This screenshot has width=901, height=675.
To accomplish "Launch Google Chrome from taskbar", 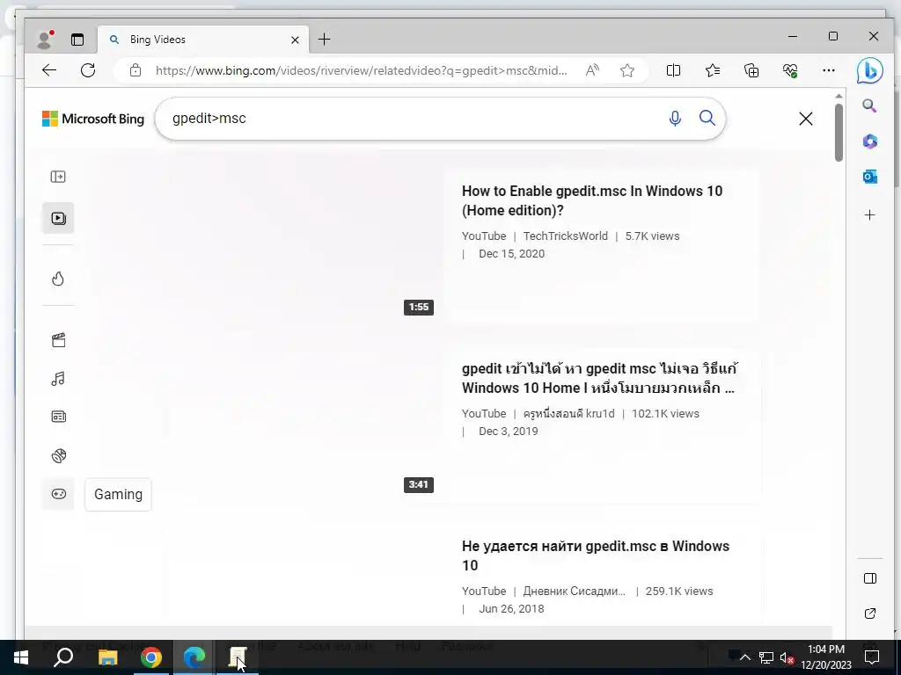I will pos(151,657).
